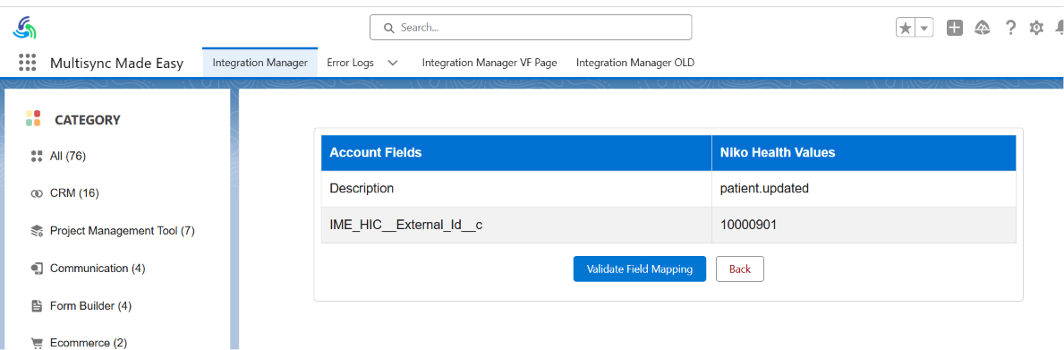Open the global actions plus icon
Screen dimensions: 1064x350
coord(955,28)
